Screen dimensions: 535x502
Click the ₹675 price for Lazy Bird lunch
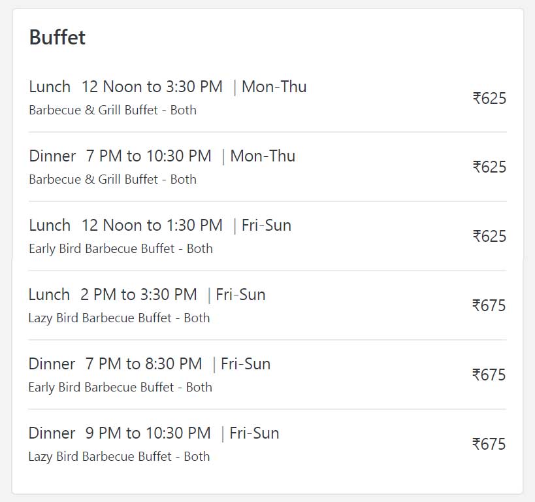(x=489, y=306)
